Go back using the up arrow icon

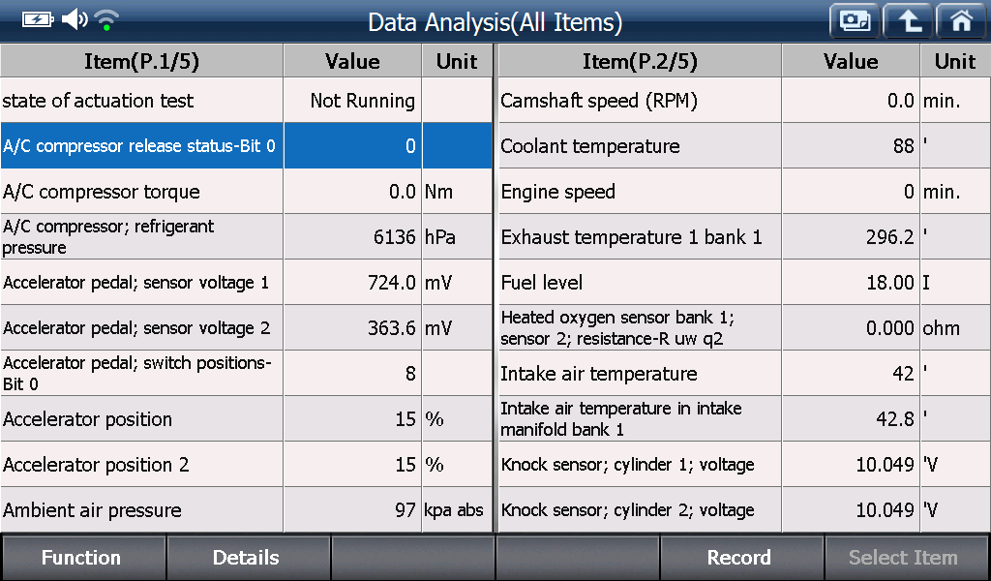point(908,21)
